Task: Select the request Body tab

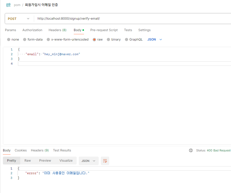Action: [79, 30]
